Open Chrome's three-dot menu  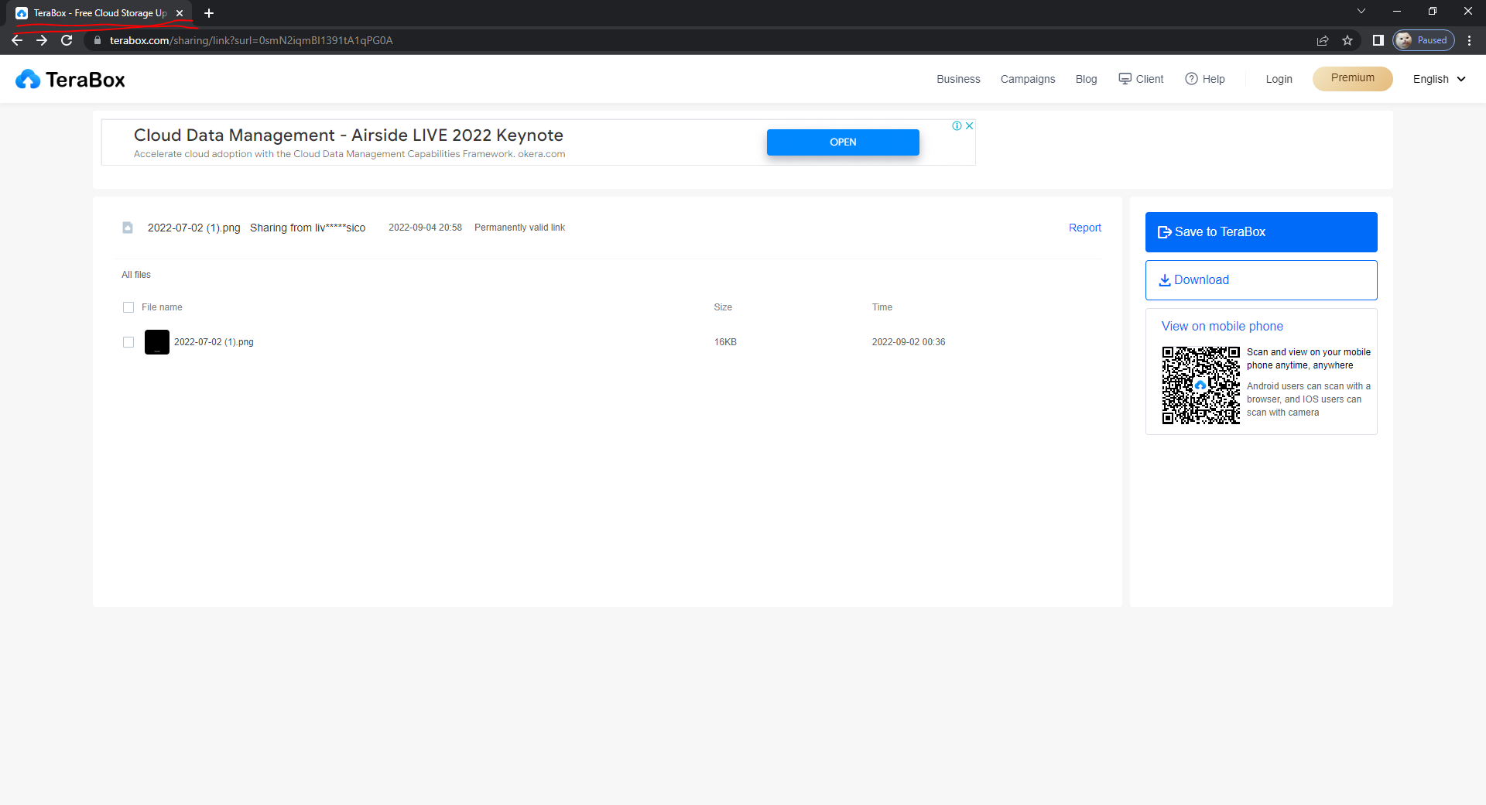pyautogui.click(x=1469, y=40)
